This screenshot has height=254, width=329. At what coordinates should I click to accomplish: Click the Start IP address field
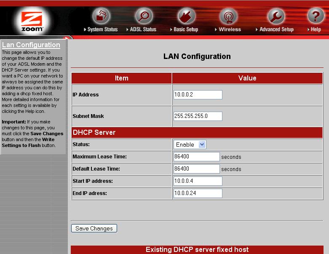tap(198, 181)
